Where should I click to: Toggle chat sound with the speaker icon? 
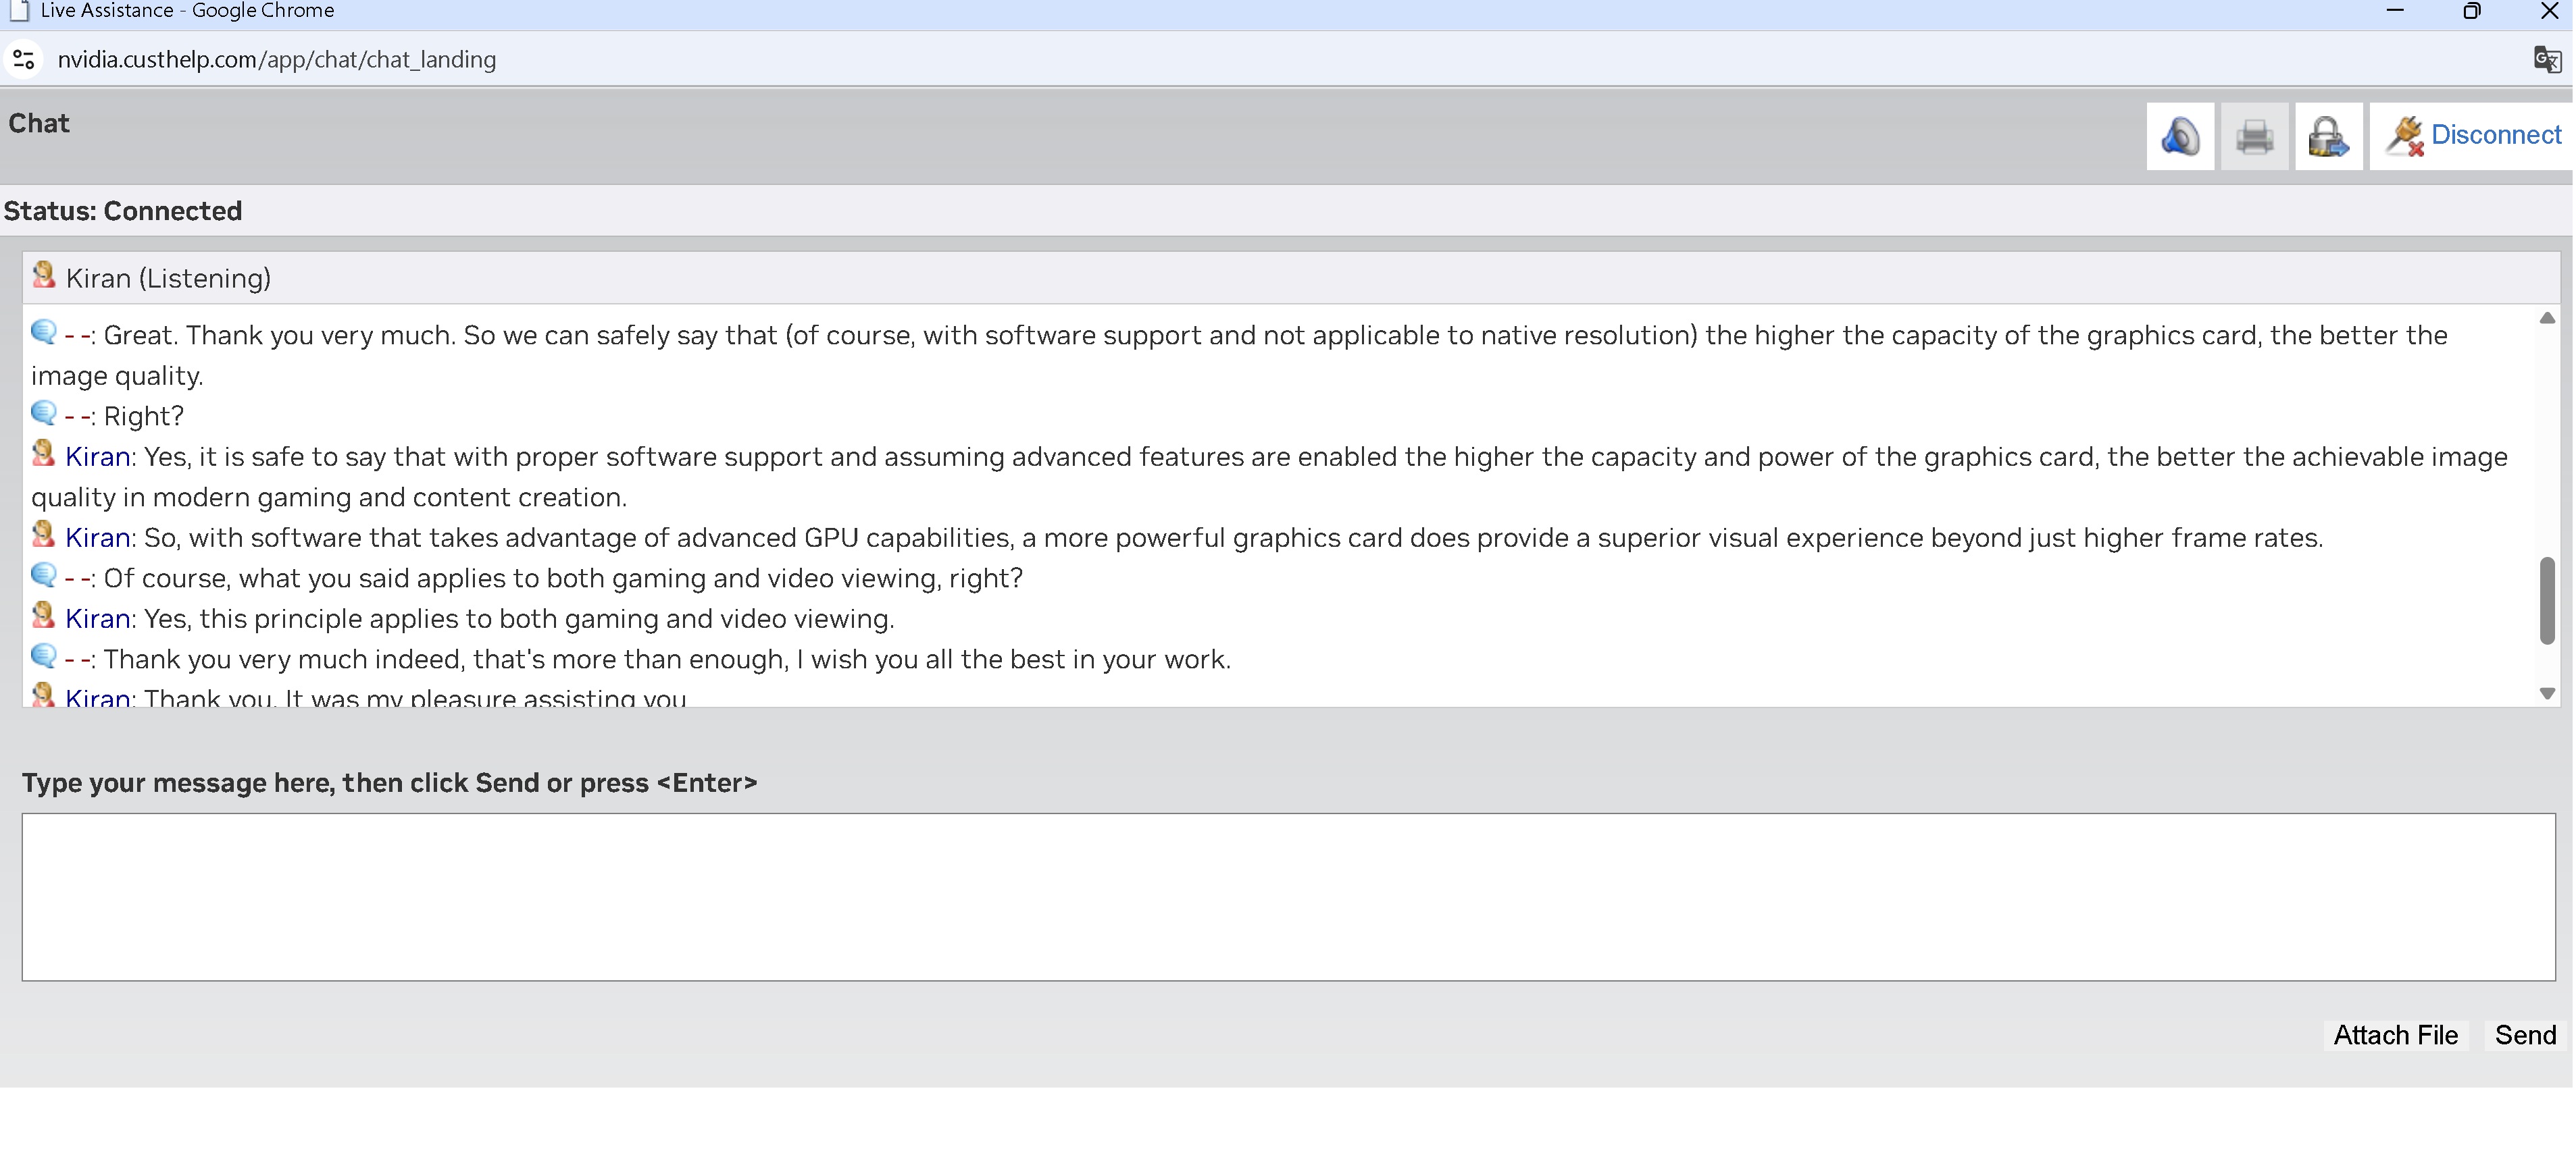pos(2180,136)
